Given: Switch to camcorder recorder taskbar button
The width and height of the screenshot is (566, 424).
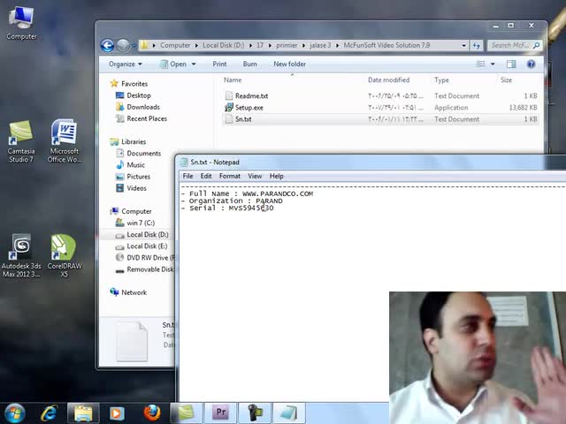Looking at the screenshot, I should pyautogui.click(x=255, y=413).
